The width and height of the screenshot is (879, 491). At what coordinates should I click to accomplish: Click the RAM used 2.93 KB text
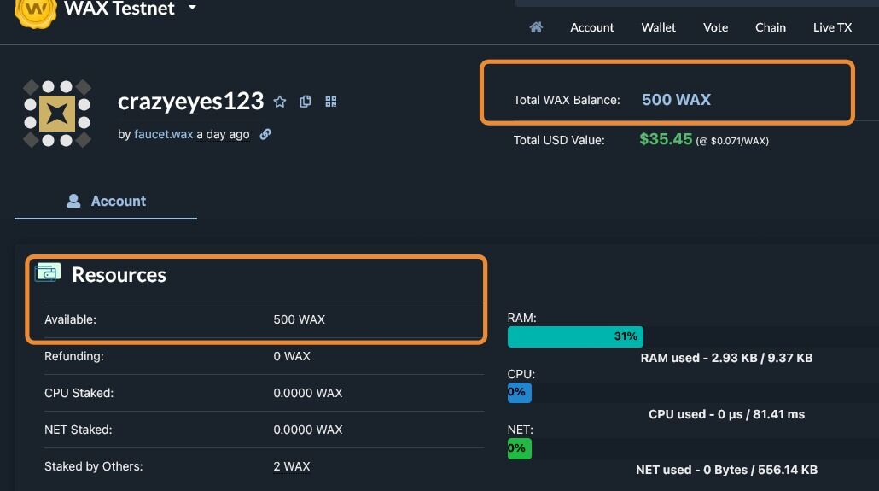[726, 358]
